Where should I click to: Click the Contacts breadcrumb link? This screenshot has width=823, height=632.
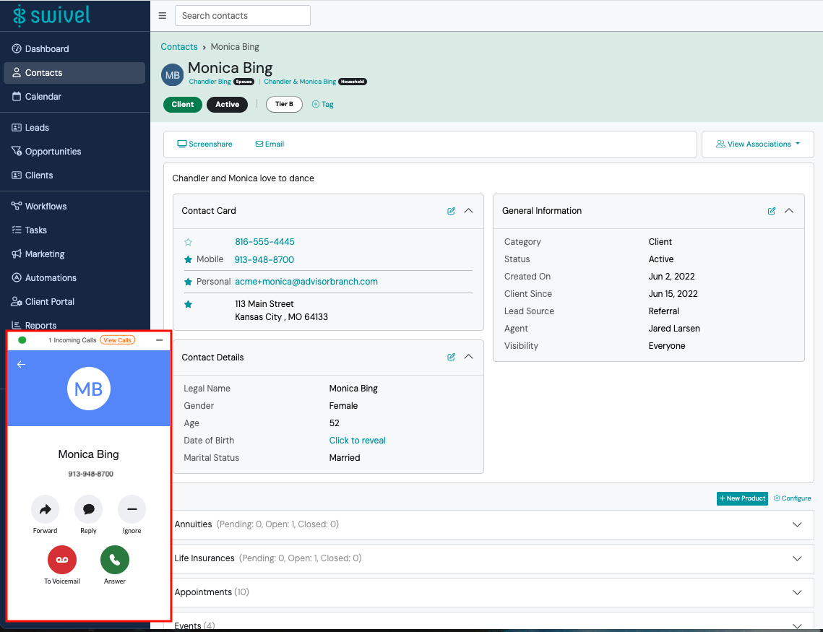(x=179, y=47)
